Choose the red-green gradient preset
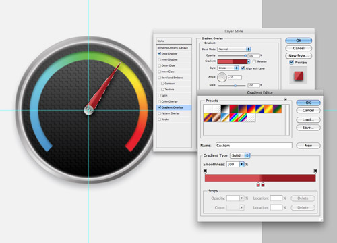Viewport: 337px width, 243px height. 234,109
